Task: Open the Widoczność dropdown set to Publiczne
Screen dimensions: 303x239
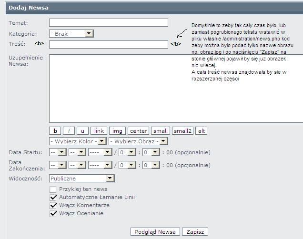Action: pyautogui.click(x=82, y=178)
